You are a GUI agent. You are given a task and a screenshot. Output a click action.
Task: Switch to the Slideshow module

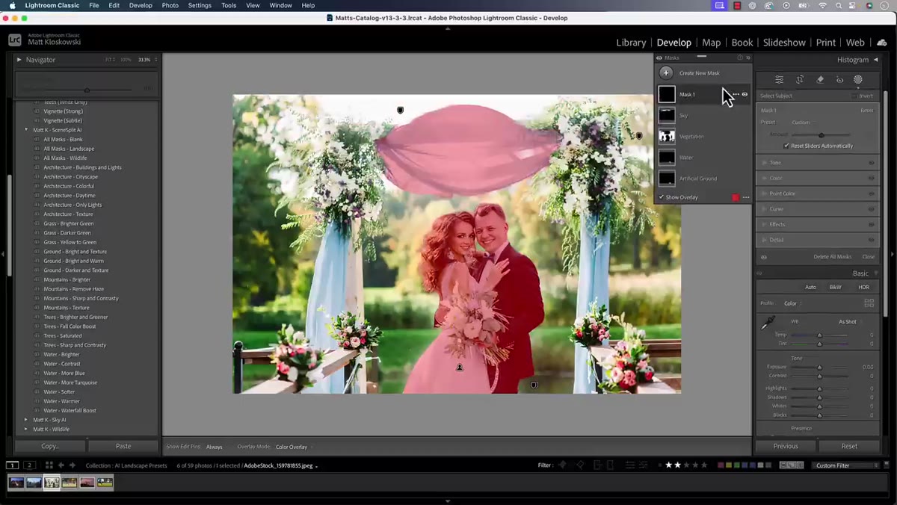[784, 43]
